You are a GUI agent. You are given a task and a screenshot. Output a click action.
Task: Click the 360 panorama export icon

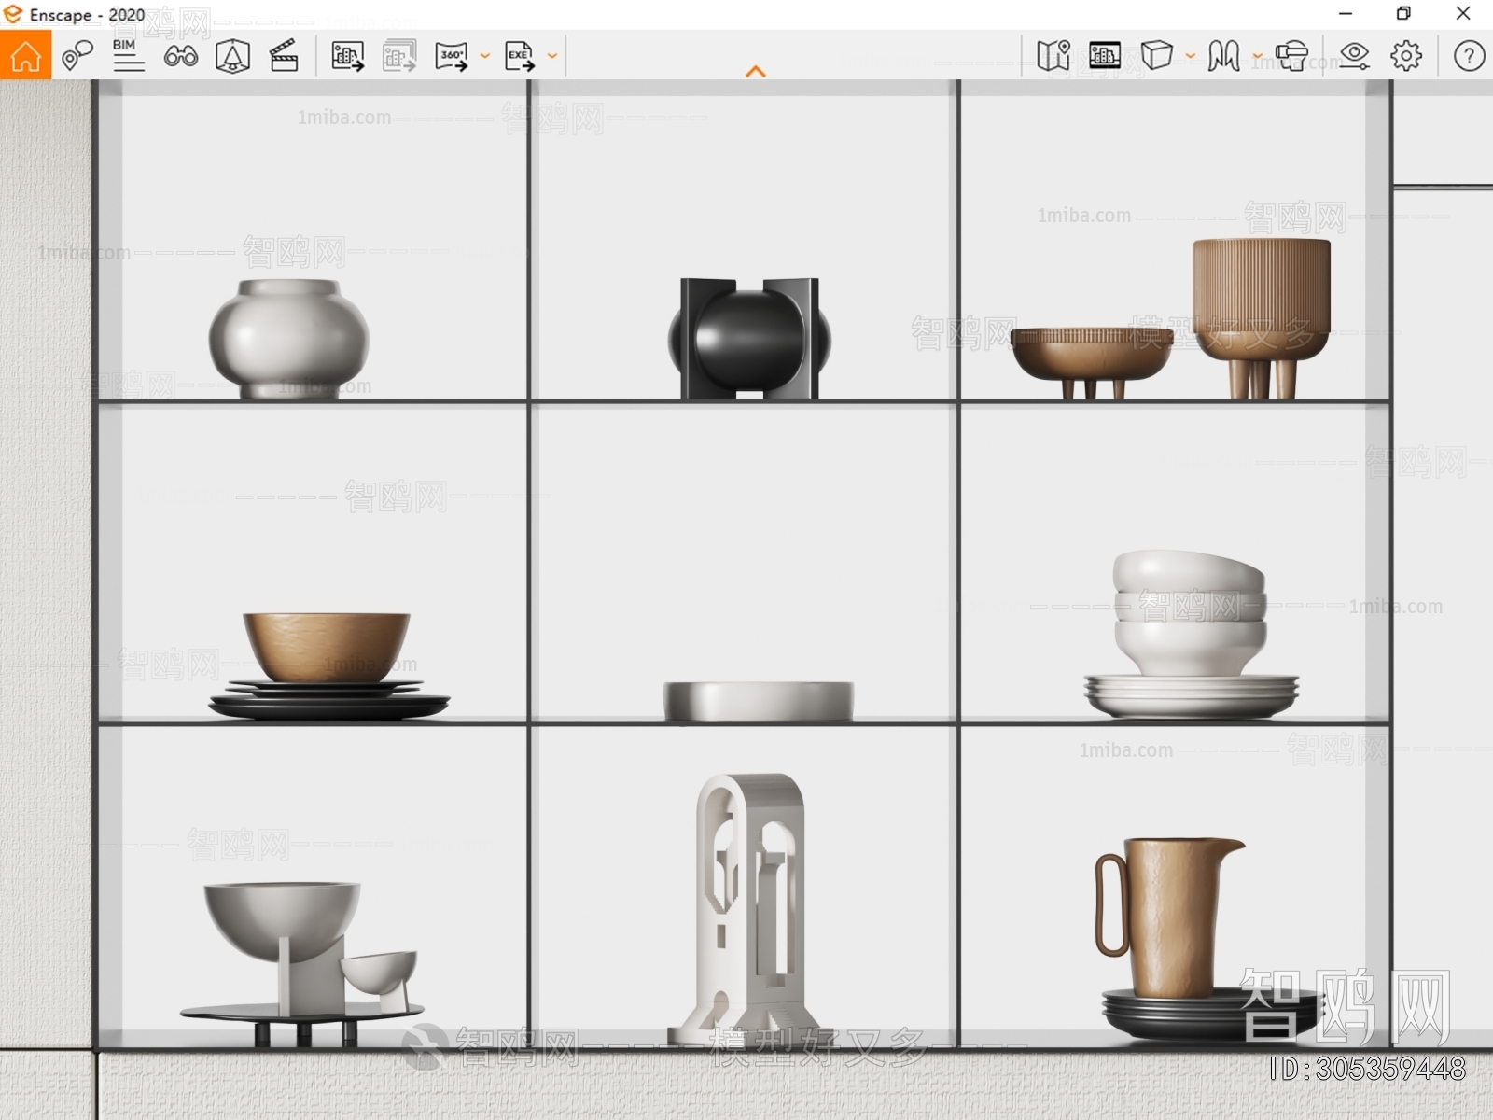pos(452,56)
